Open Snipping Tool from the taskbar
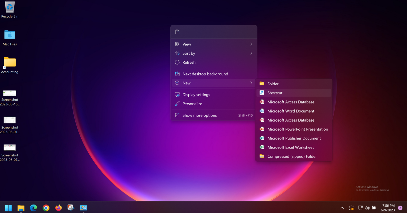The image size is (407, 213). point(71,208)
